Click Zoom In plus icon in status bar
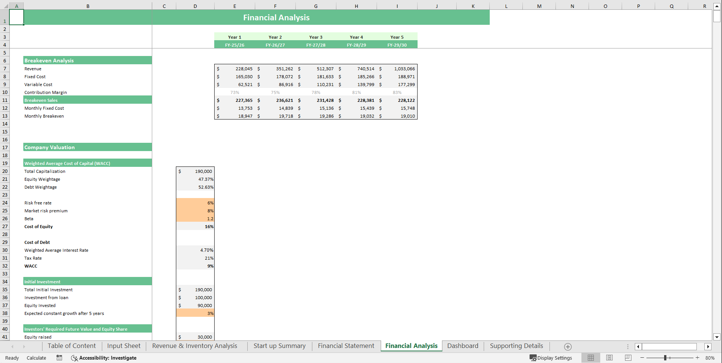The width and height of the screenshot is (722, 363). point(698,358)
